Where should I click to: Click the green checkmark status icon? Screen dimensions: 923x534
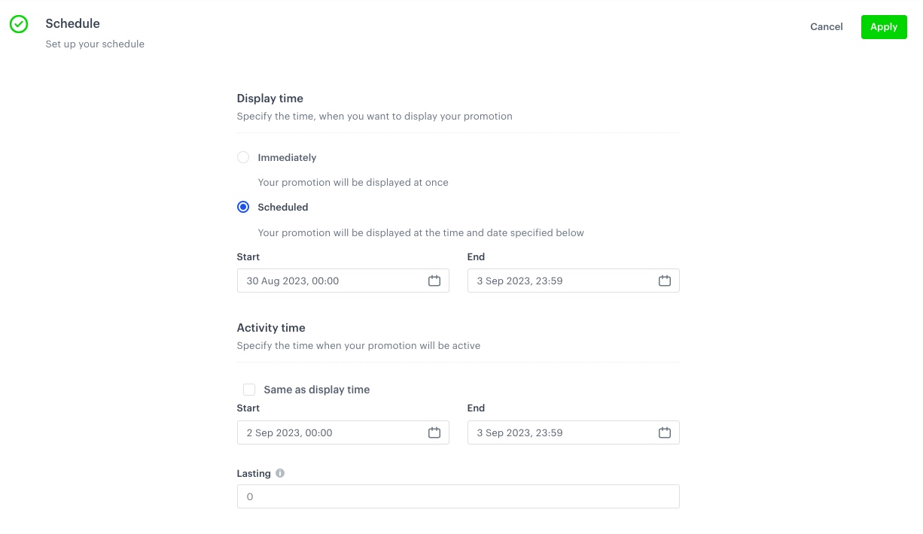19,24
